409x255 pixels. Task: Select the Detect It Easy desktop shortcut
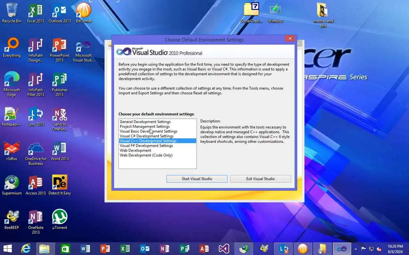[x=60, y=185]
